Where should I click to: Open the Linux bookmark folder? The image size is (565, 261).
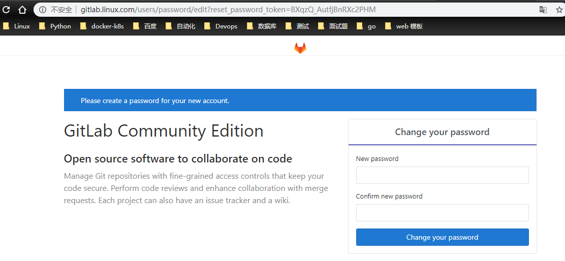[x=17, y=26]
